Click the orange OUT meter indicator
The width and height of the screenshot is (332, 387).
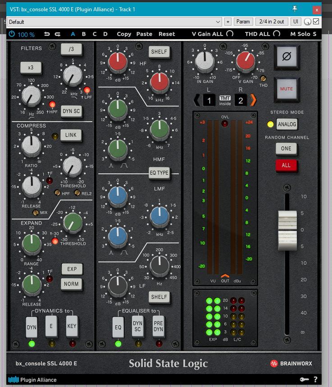[225, 276]
